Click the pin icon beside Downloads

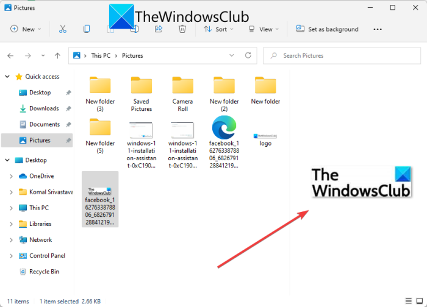[68, 108]
